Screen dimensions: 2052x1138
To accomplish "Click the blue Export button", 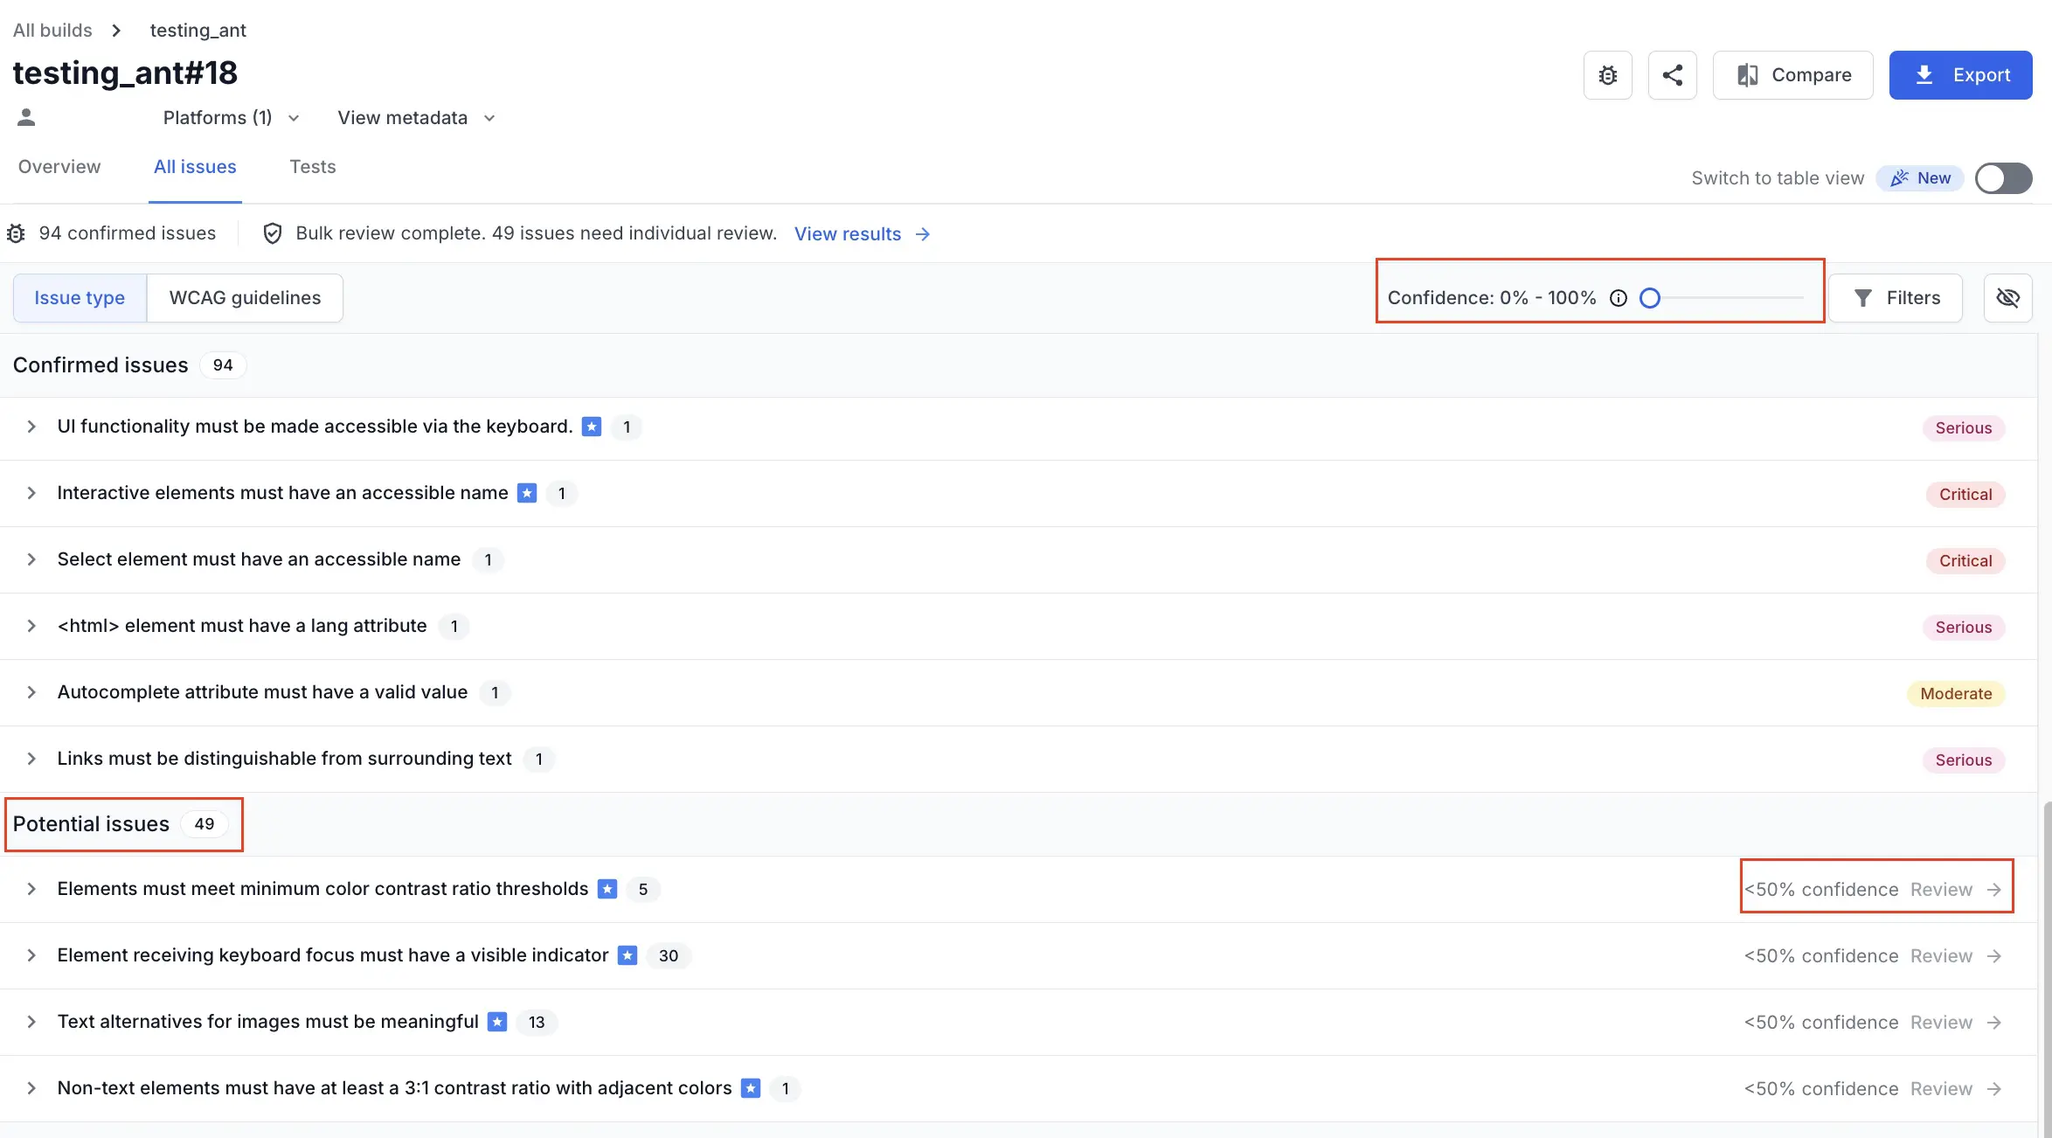I will click(x=1960, y=75).
